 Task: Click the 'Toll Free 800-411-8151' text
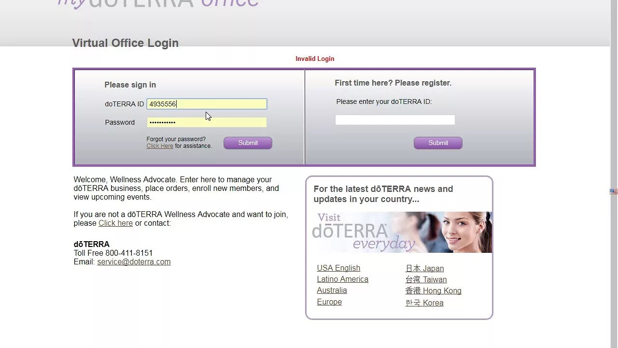point(113,253)
